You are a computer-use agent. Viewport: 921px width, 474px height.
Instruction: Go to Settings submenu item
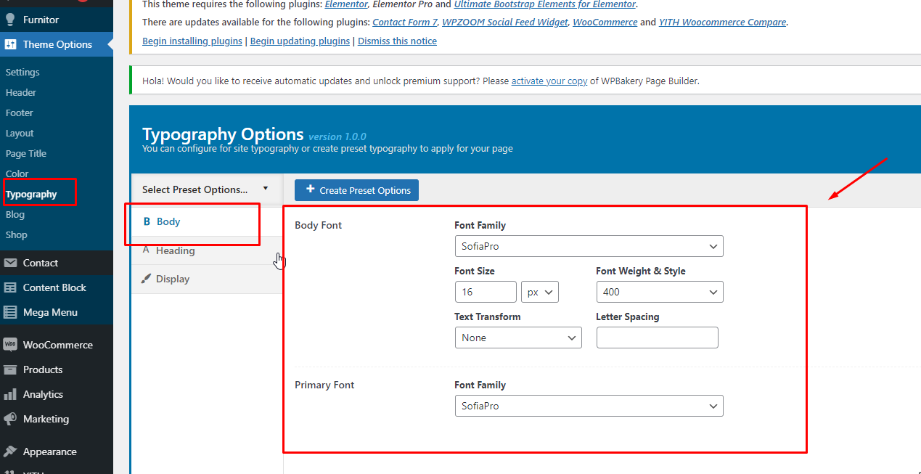pos(22,73)
